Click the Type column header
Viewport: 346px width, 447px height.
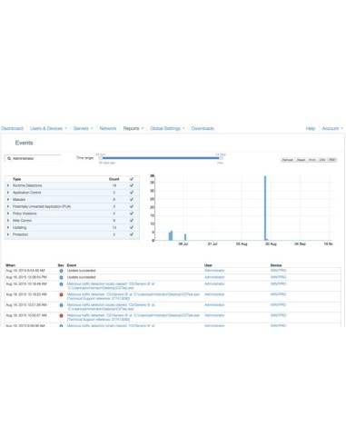[x=16, y=179]
